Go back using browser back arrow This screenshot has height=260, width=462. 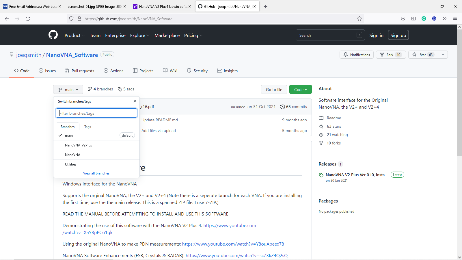[7, 19]
